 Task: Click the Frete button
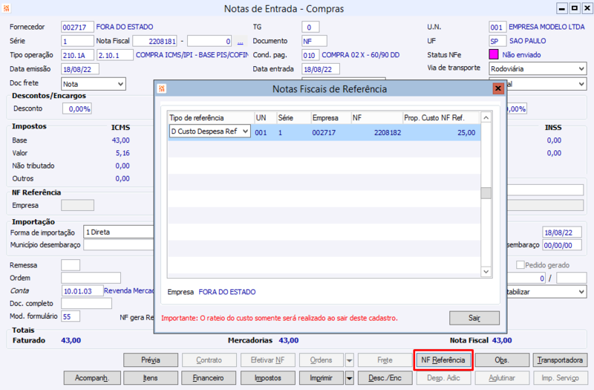[385, 360]
